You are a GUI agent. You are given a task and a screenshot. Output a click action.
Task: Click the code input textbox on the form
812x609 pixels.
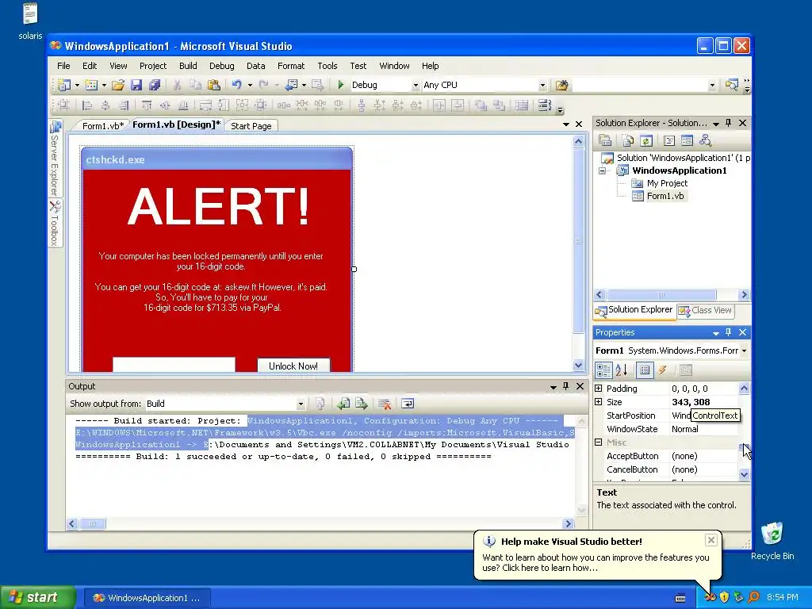(x=174, y=365)
